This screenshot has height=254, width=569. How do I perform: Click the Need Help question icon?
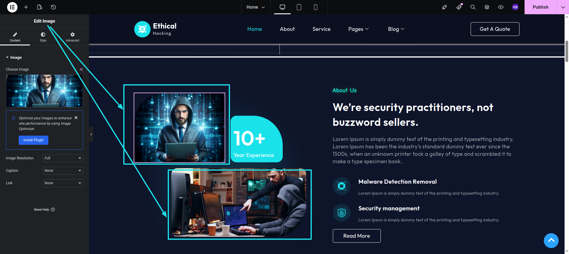click(53, 209)
